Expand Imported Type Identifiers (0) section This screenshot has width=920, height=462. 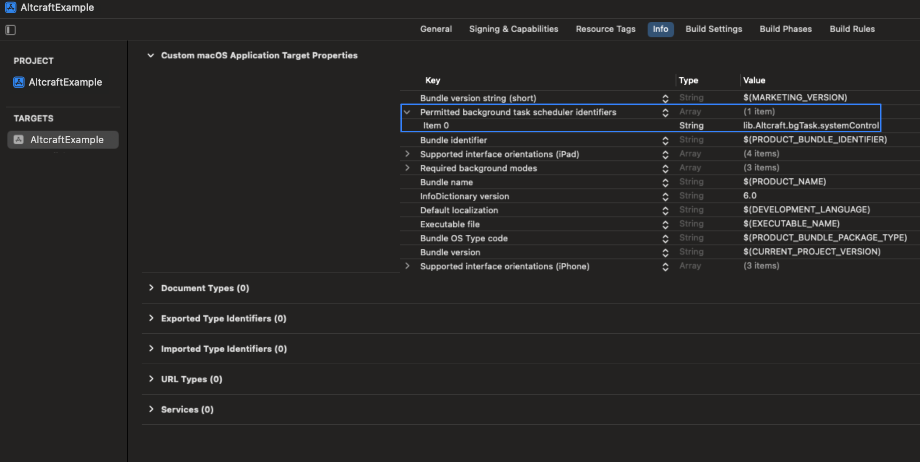pyautogui.click(x=151, y=348)
